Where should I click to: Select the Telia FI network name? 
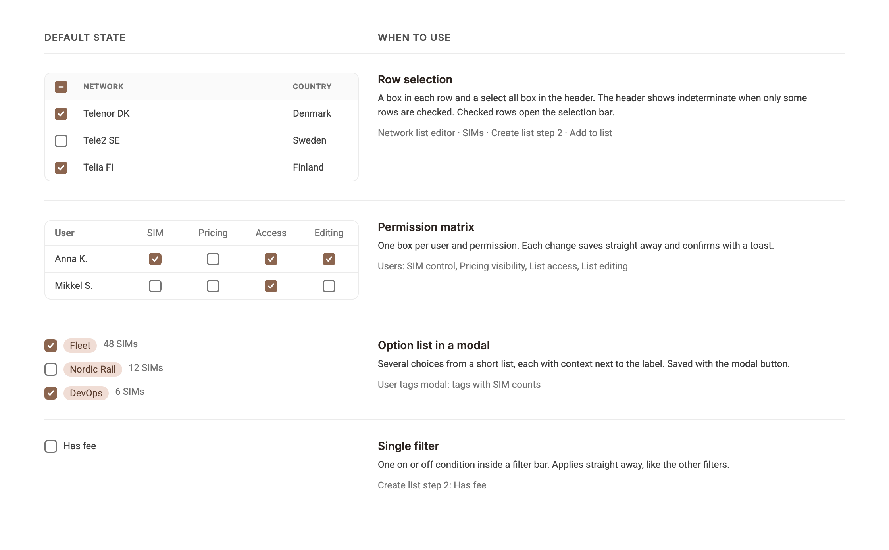[98, 167]
